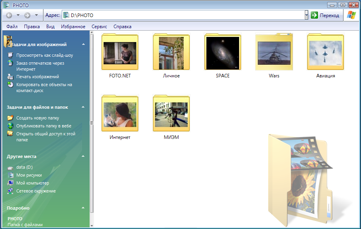Select the МИЭМ folder with bicycle thumbnail

171,114
